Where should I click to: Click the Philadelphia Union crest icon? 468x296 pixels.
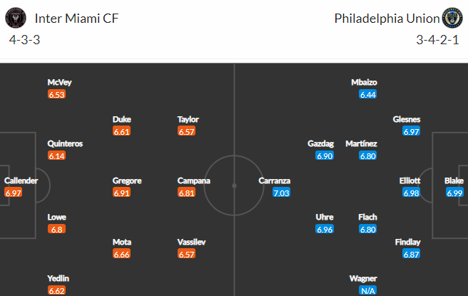[x=452, y=19]
